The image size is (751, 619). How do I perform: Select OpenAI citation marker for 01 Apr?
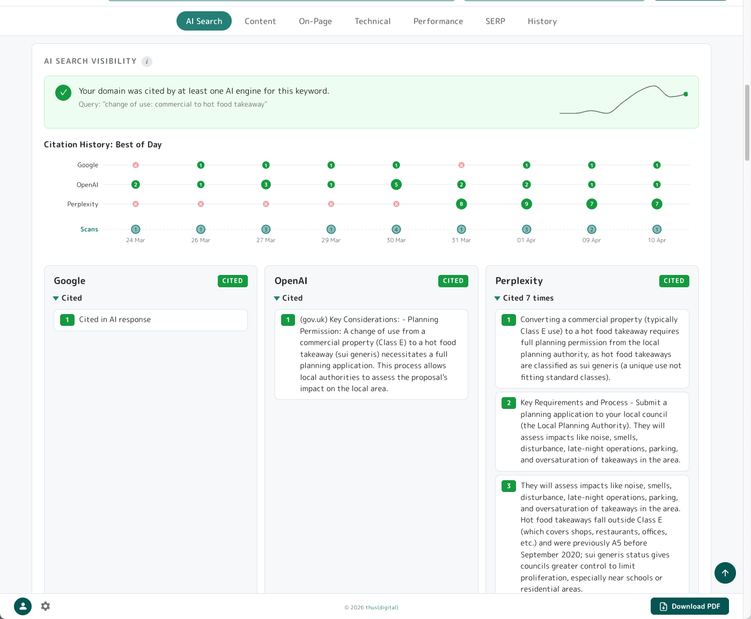click(527, 184)
